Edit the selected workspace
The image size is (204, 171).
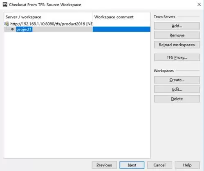(x=177, y=89)
